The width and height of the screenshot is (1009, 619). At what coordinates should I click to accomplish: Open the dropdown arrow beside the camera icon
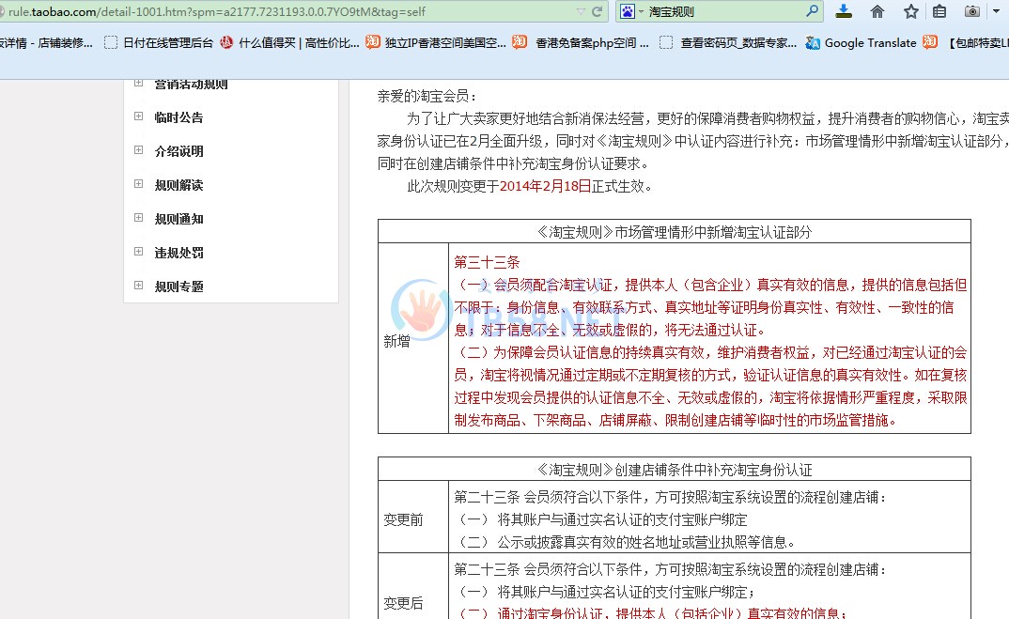(996, 11)
